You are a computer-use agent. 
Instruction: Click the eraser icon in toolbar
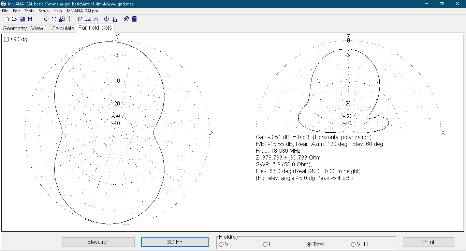[88, 19]
